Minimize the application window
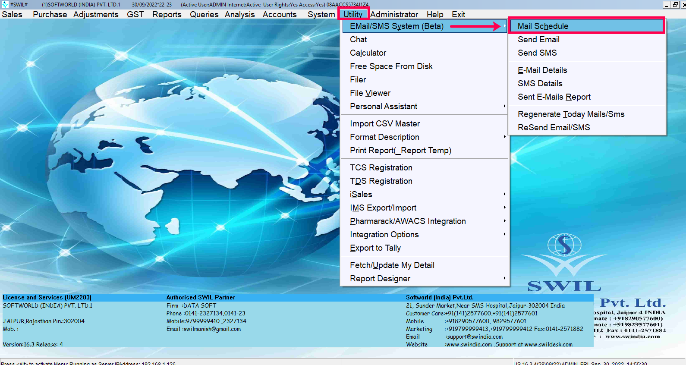 (667, 4)
